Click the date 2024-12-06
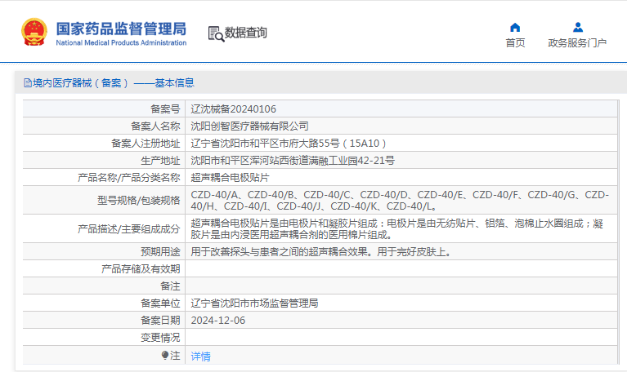Image resolution: width=627 pixels, height=372 pixels. tap(218, 321)
